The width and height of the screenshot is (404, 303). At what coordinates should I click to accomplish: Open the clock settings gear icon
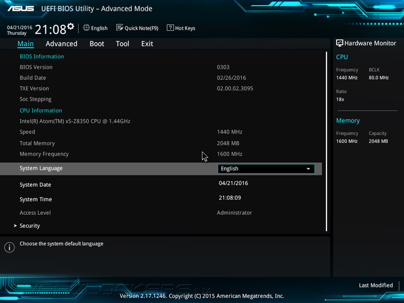[x=71, y=26]
